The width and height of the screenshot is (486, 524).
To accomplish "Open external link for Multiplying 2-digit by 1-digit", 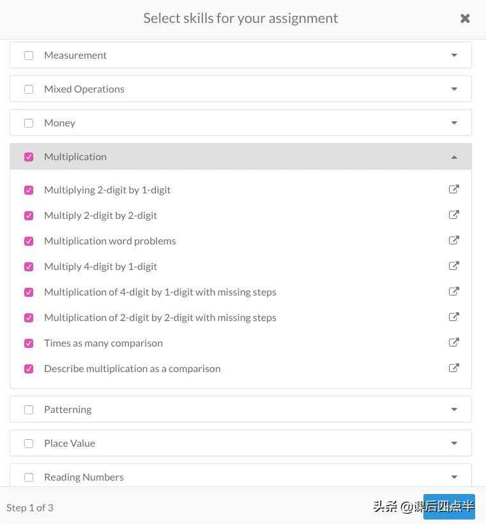I will (x=454, y=190).
